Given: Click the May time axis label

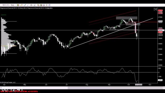Looking at the screenshot, I should 25,85.
